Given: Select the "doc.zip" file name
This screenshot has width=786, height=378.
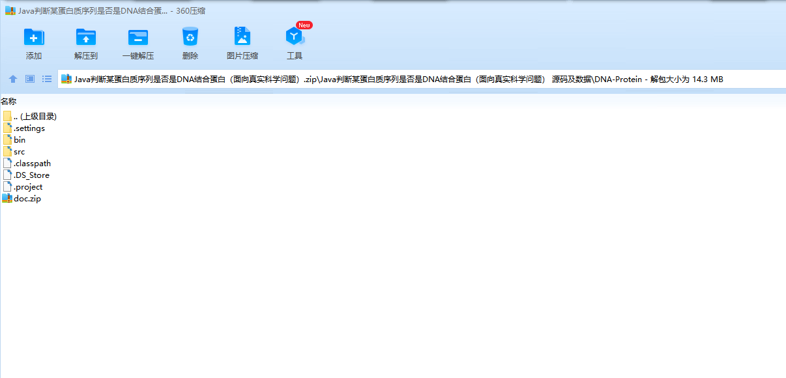Looking at the screenshot, I should [x=27, y=198].
